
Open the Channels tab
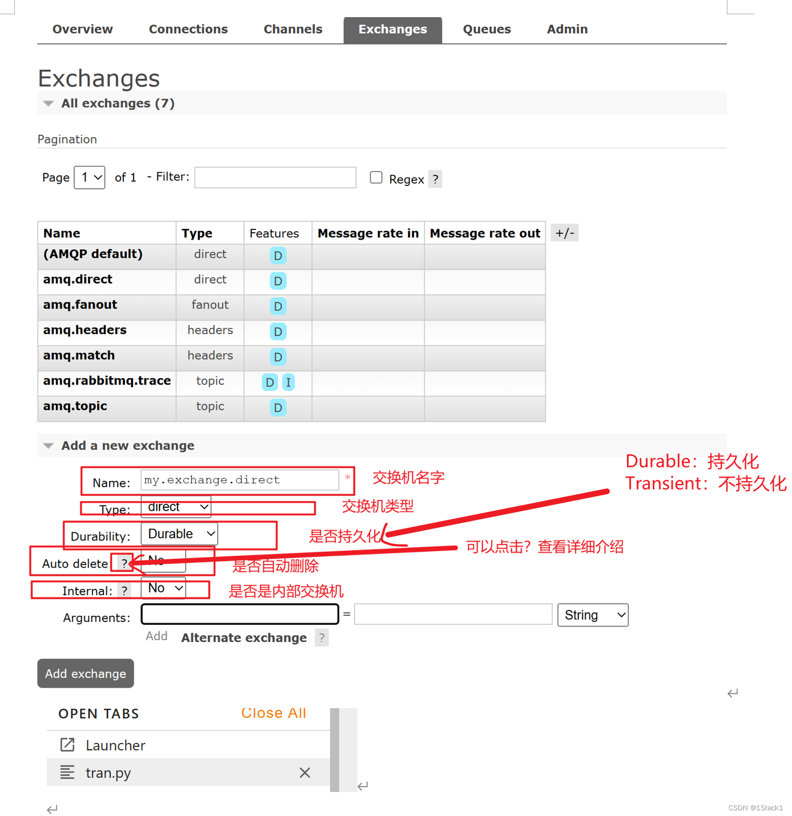[293, 29]
